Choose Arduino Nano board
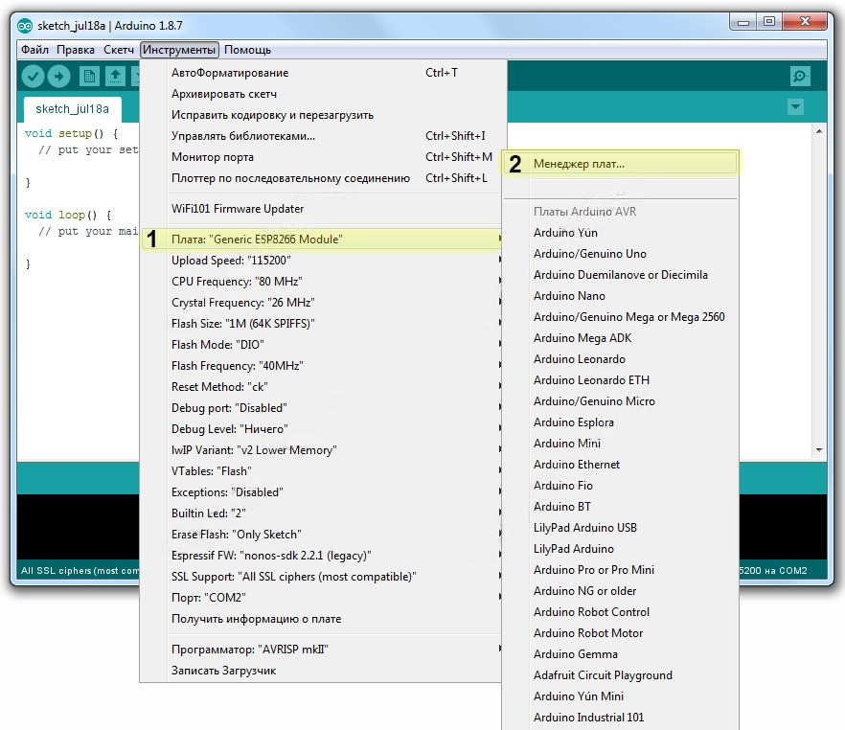Screen dimensions: 845x730 569,296
